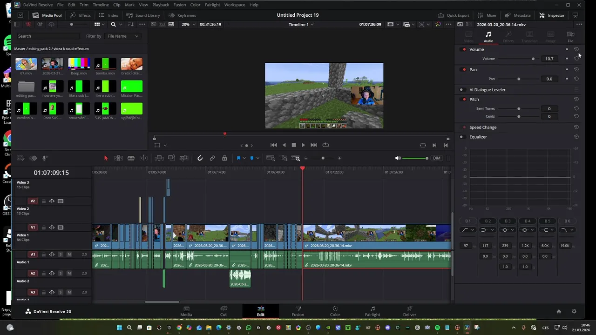Click the media pool search magnifier icon
Viewport: 596px width, 335px height.
tap(113, 24)
